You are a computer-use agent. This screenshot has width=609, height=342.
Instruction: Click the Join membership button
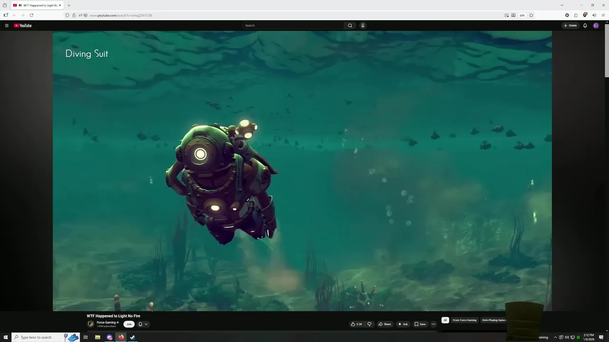click(x=129, y=324)
